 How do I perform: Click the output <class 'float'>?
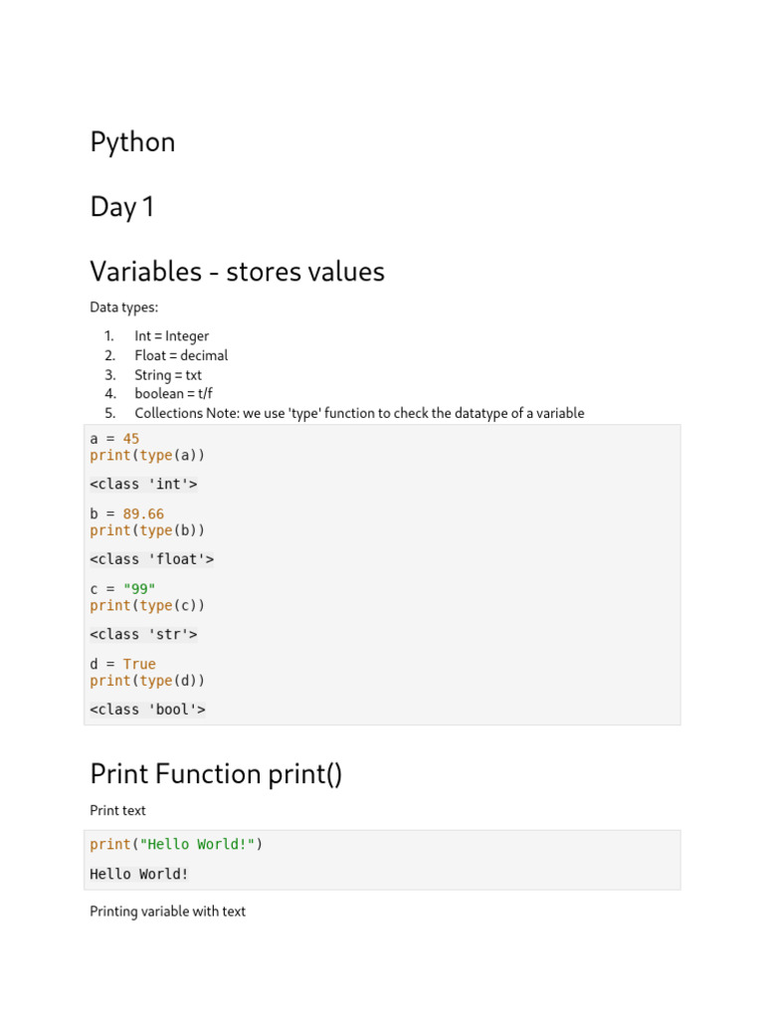tap(152, 559)
